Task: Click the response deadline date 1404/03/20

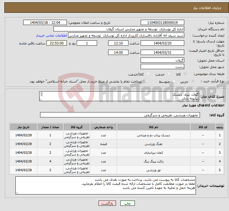Action: pyautogui.click(x=162, y=43)
